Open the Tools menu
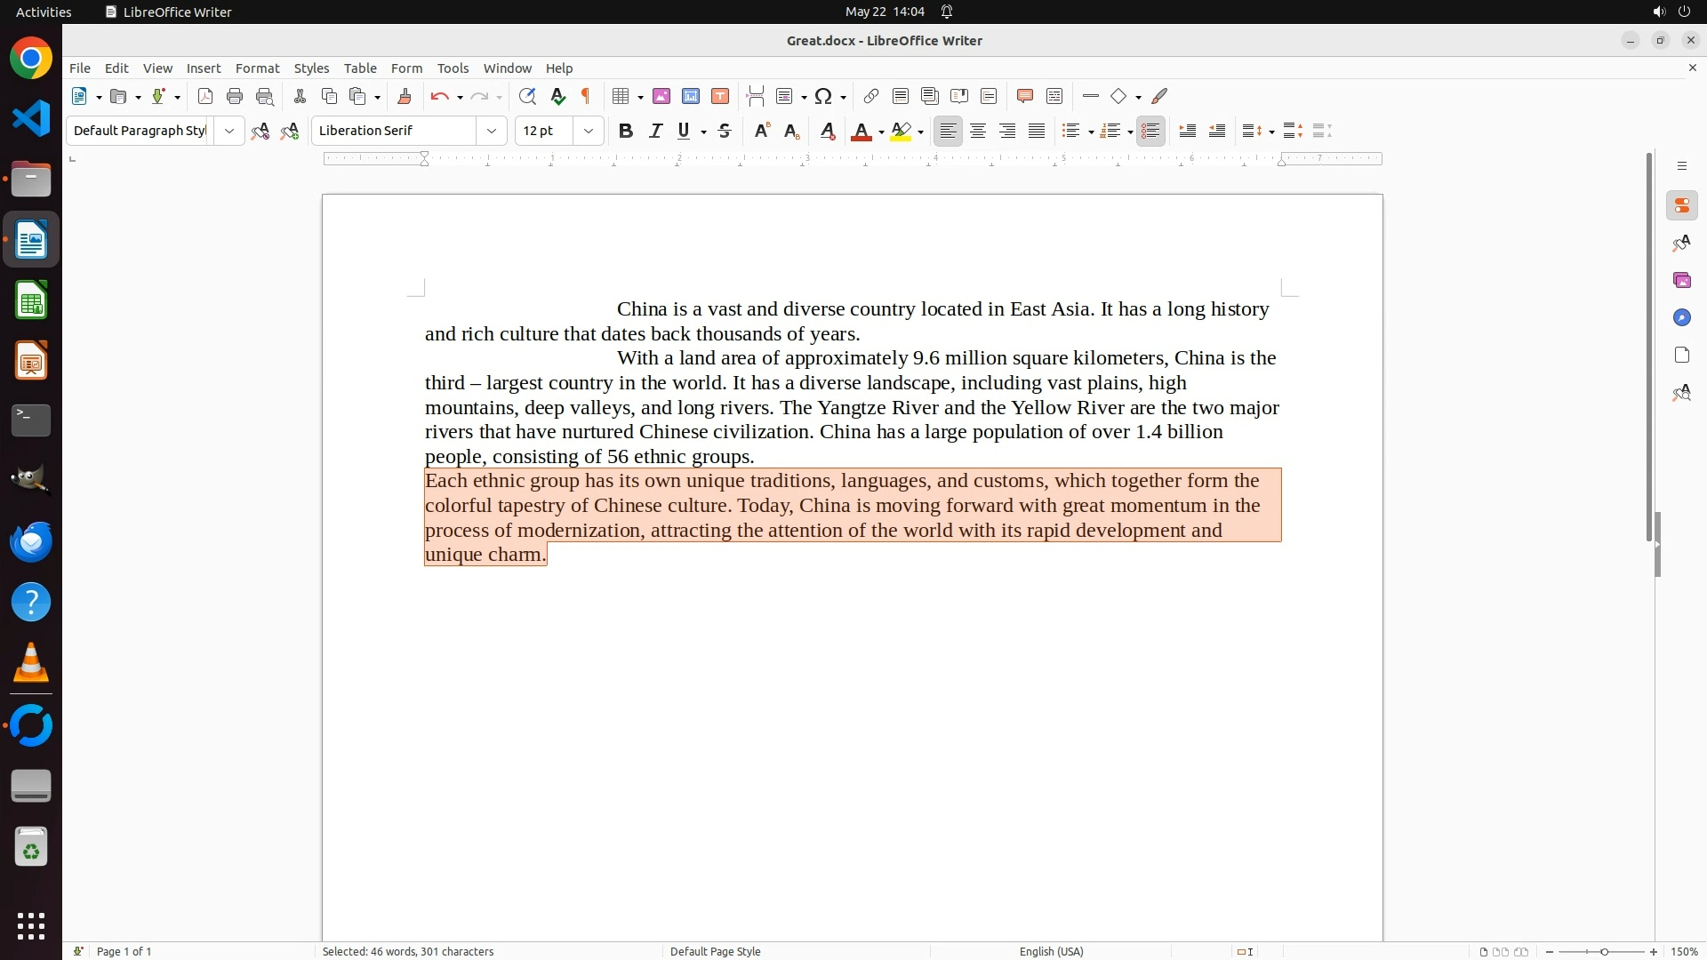The height and width of the screenshot is (960, 1707). click(453, 68)
